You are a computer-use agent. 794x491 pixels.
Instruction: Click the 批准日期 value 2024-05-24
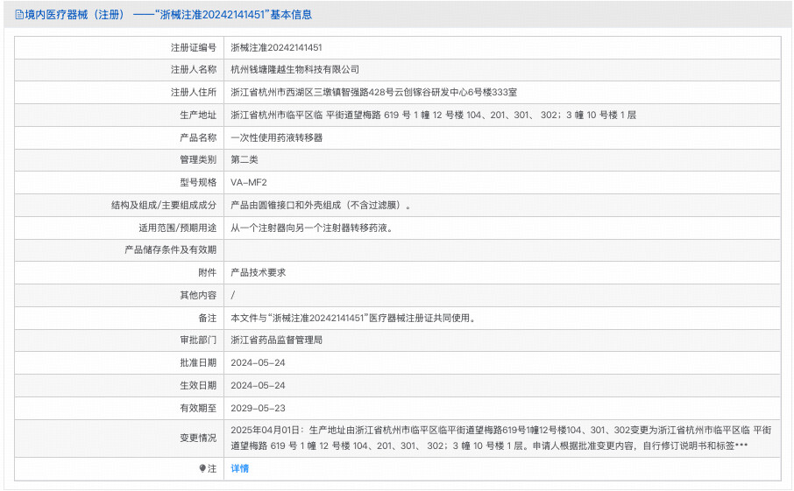coord(258,362)
